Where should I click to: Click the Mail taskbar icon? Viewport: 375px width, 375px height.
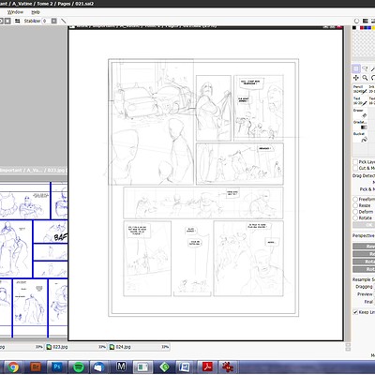click(x=99, y=367)
